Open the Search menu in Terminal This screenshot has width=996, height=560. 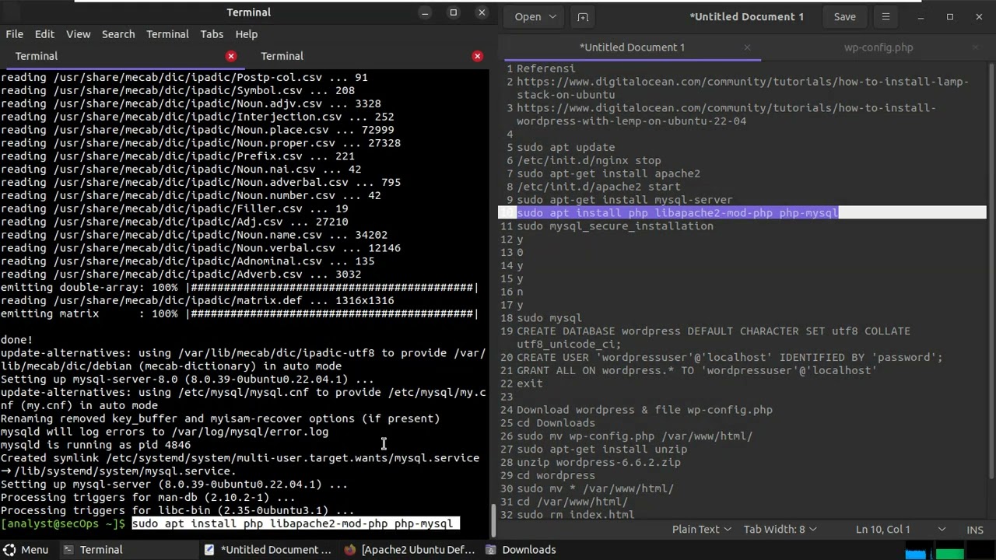point(118,34)
